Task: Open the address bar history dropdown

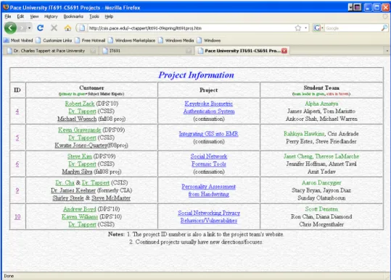Action: [305, 27]
